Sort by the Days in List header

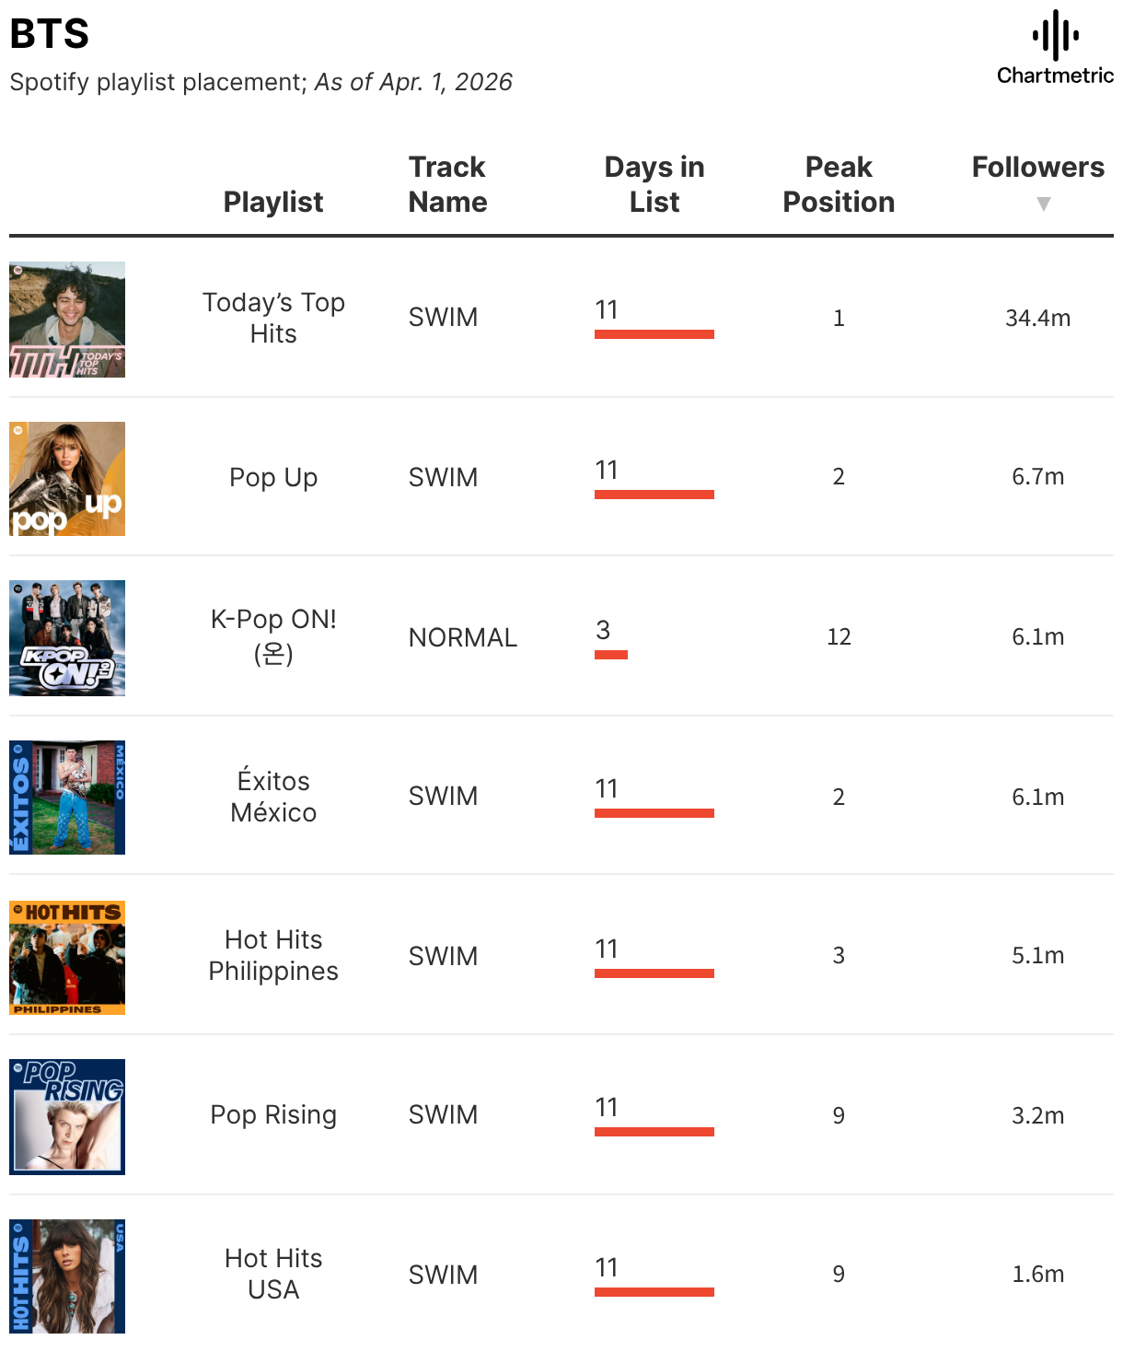(654, 184)
